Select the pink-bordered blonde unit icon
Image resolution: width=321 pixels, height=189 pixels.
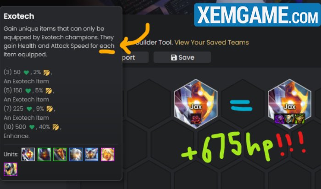pyautogui.click(x=107, y=154)
